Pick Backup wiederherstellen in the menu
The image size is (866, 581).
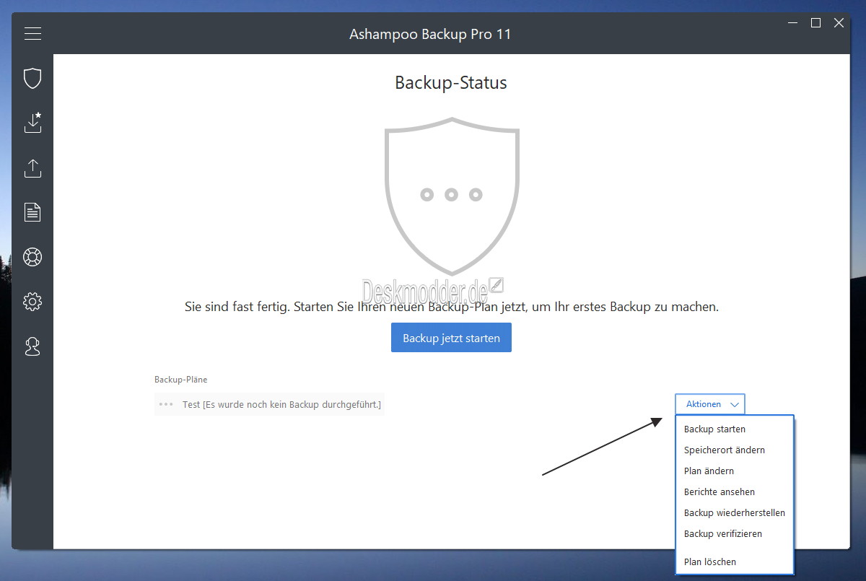pyautogui.click(x=735, y=512)
